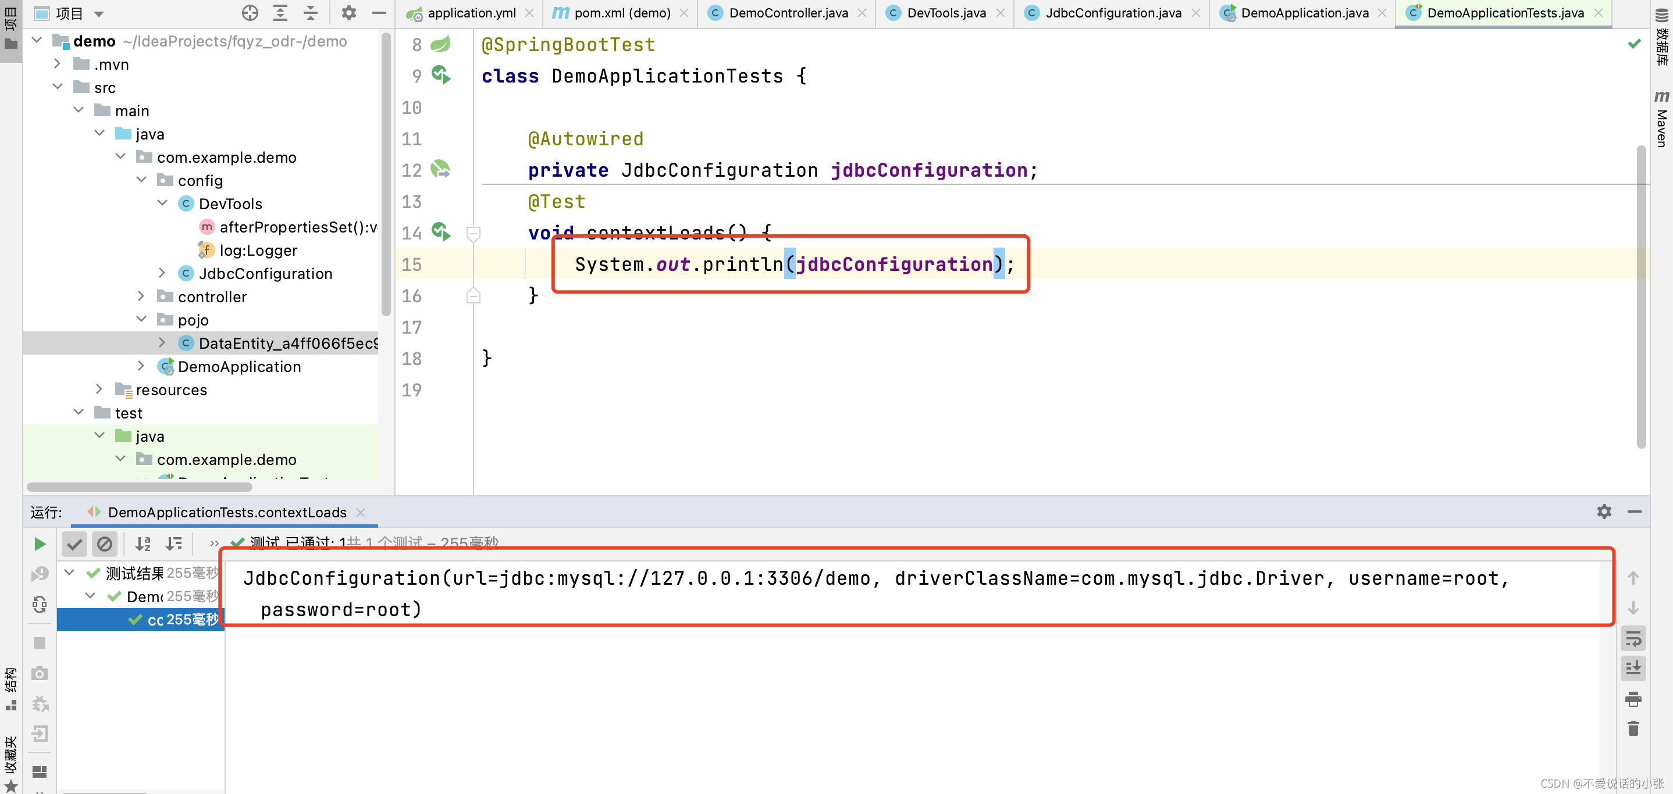The width and height of the screenshot is (1673, 794).
Task: Click up arrow in console output
Action: [1633, 578]
